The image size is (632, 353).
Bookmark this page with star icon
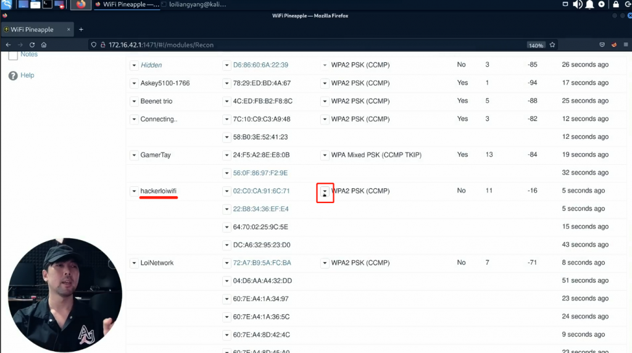coord(552,44)
